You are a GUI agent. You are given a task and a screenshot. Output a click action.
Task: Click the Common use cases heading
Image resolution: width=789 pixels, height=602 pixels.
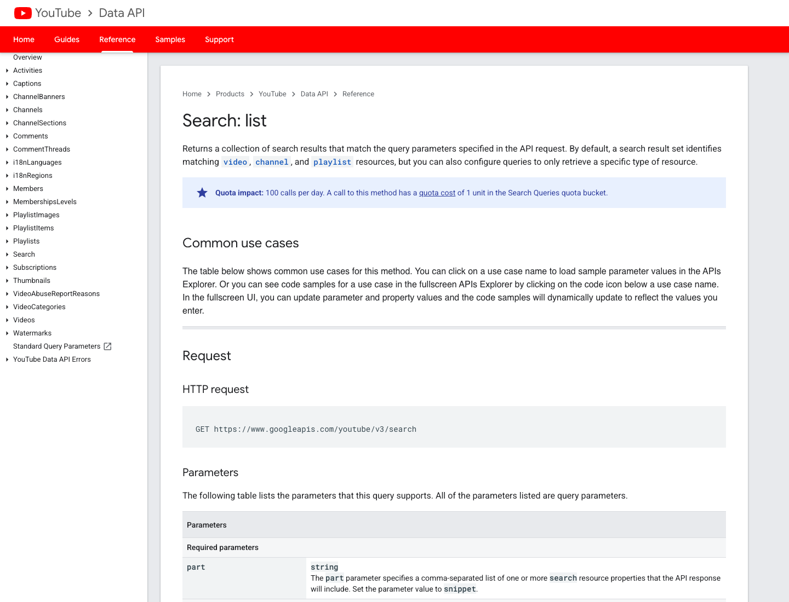click(241, 243)
